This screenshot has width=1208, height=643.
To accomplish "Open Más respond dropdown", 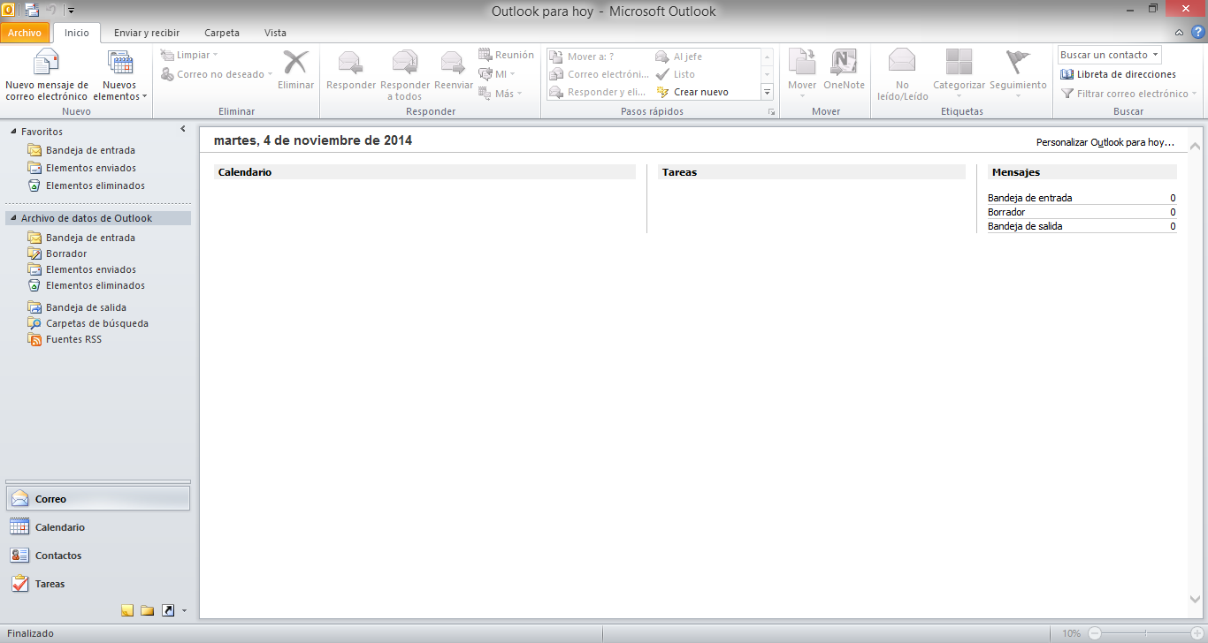I will coord(501,94).
